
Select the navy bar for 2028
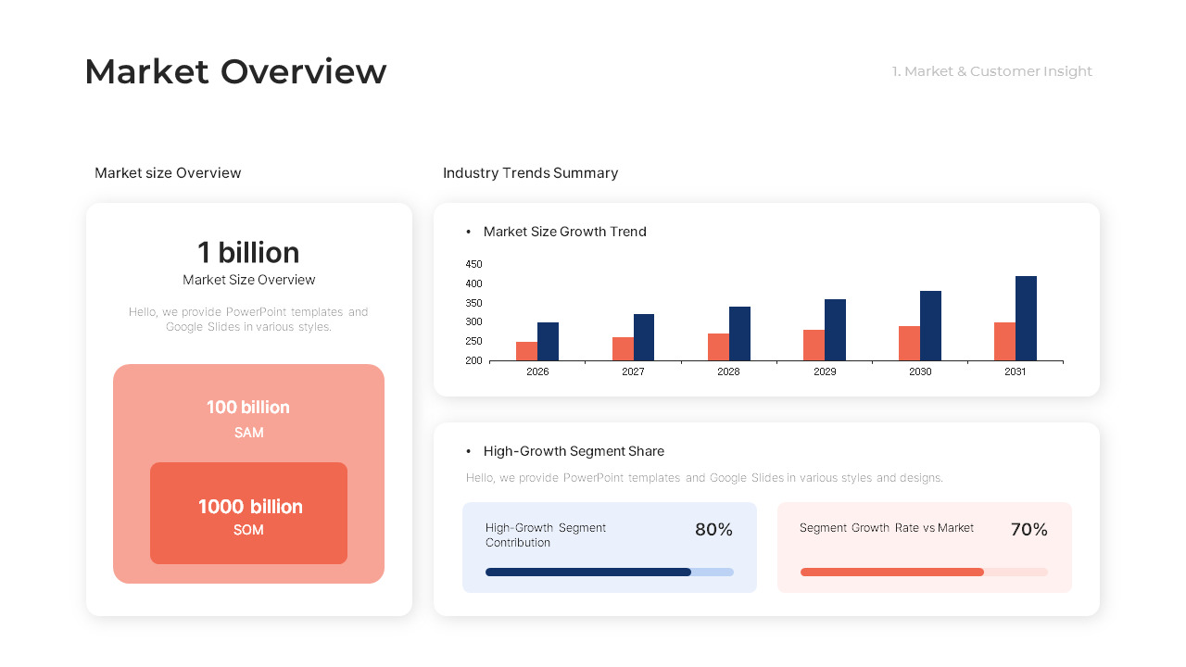click(x=739, y=333)
